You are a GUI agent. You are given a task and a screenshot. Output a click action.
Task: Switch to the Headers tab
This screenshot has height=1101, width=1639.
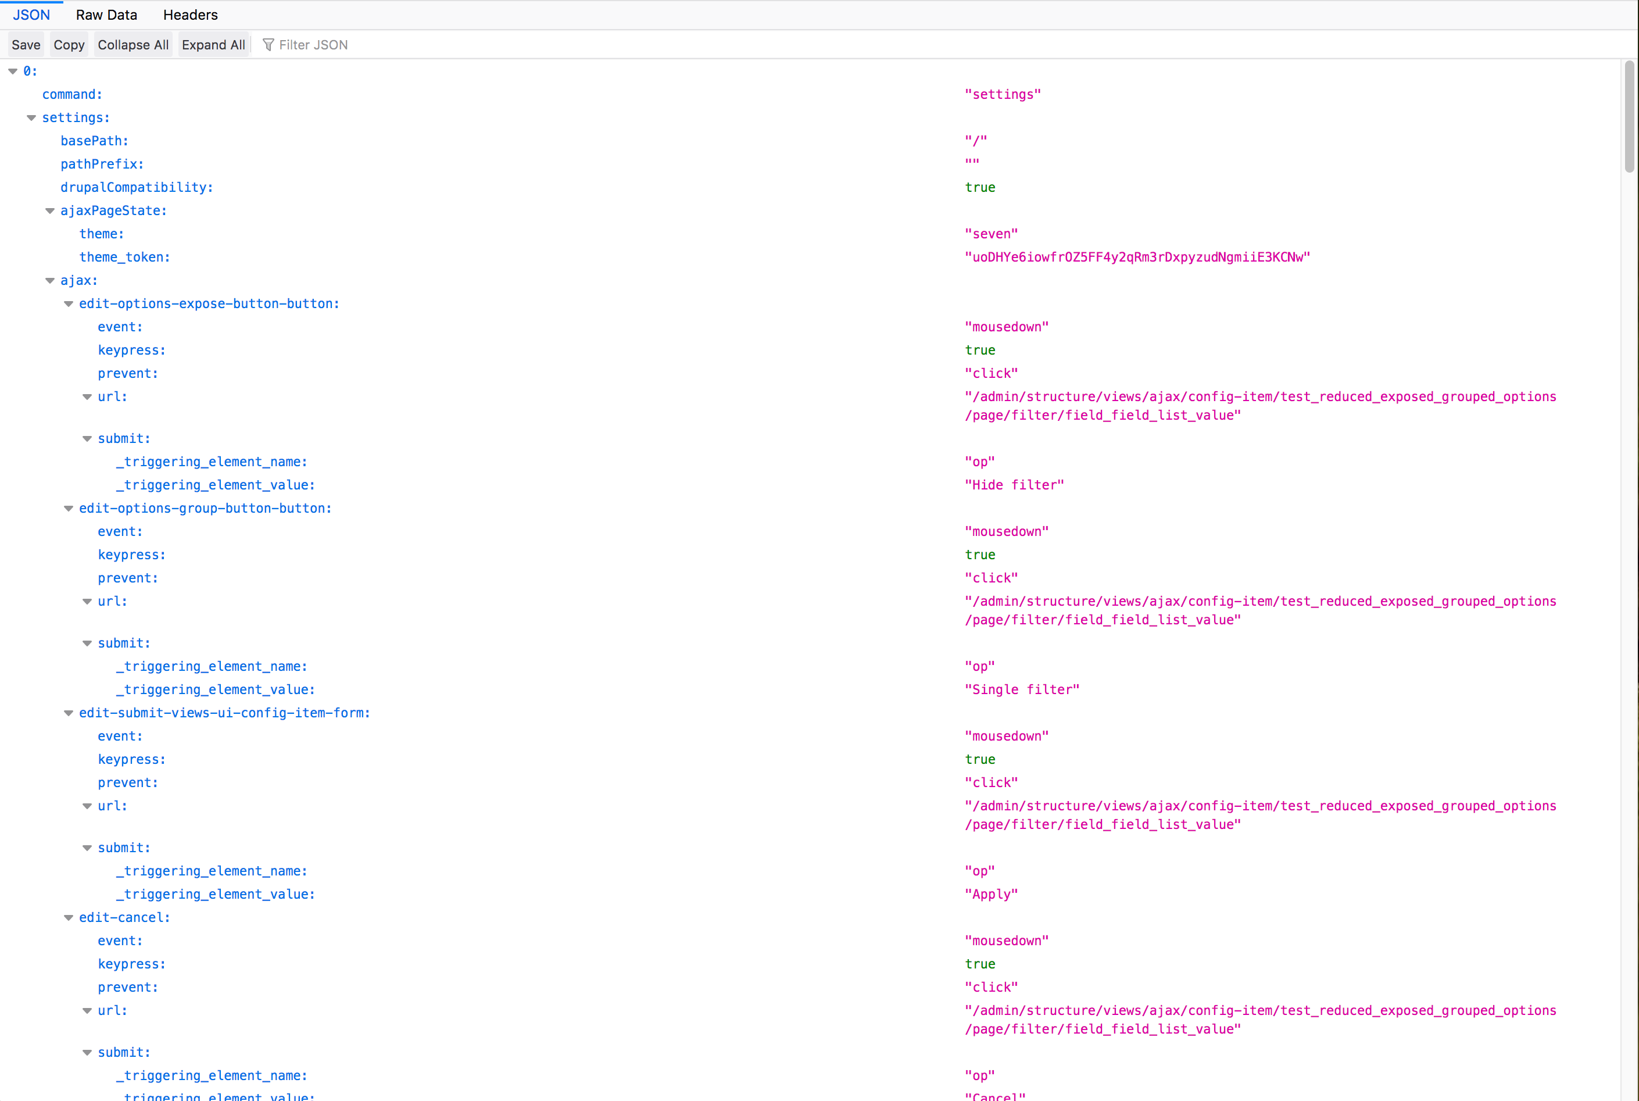(189, 15)
